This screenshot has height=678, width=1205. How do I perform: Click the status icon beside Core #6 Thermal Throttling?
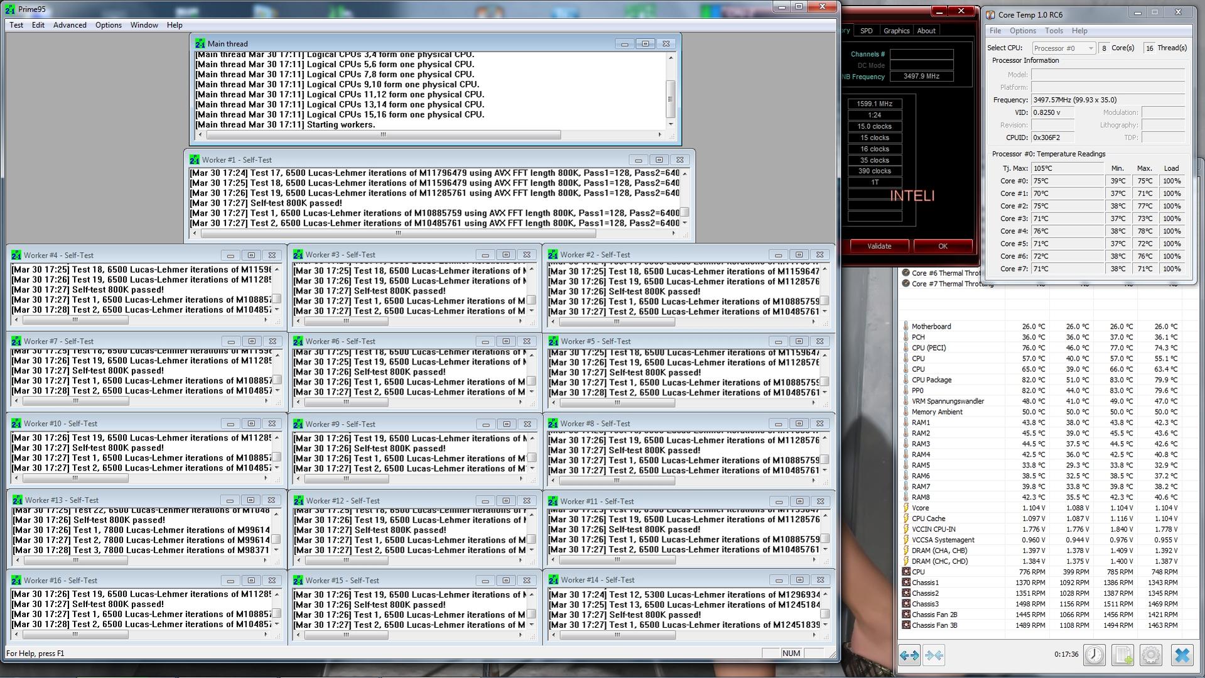tap(905, 273)
